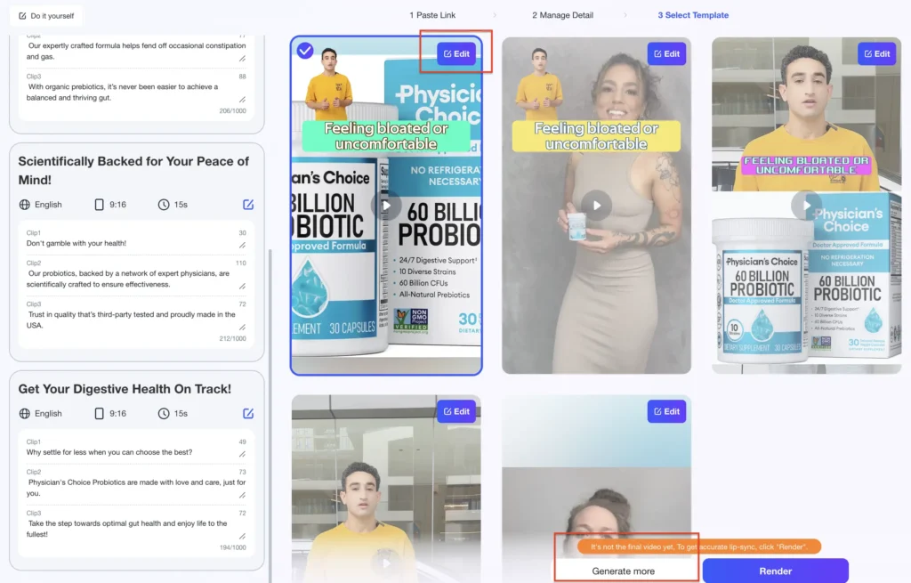The image size is (911, 583).
Task: Click the Do it yourself button
Action: coord(46,16)
